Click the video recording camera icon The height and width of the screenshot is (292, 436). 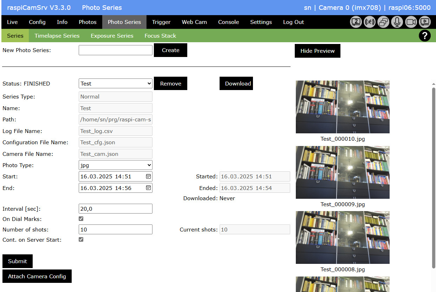coord(411,22)
